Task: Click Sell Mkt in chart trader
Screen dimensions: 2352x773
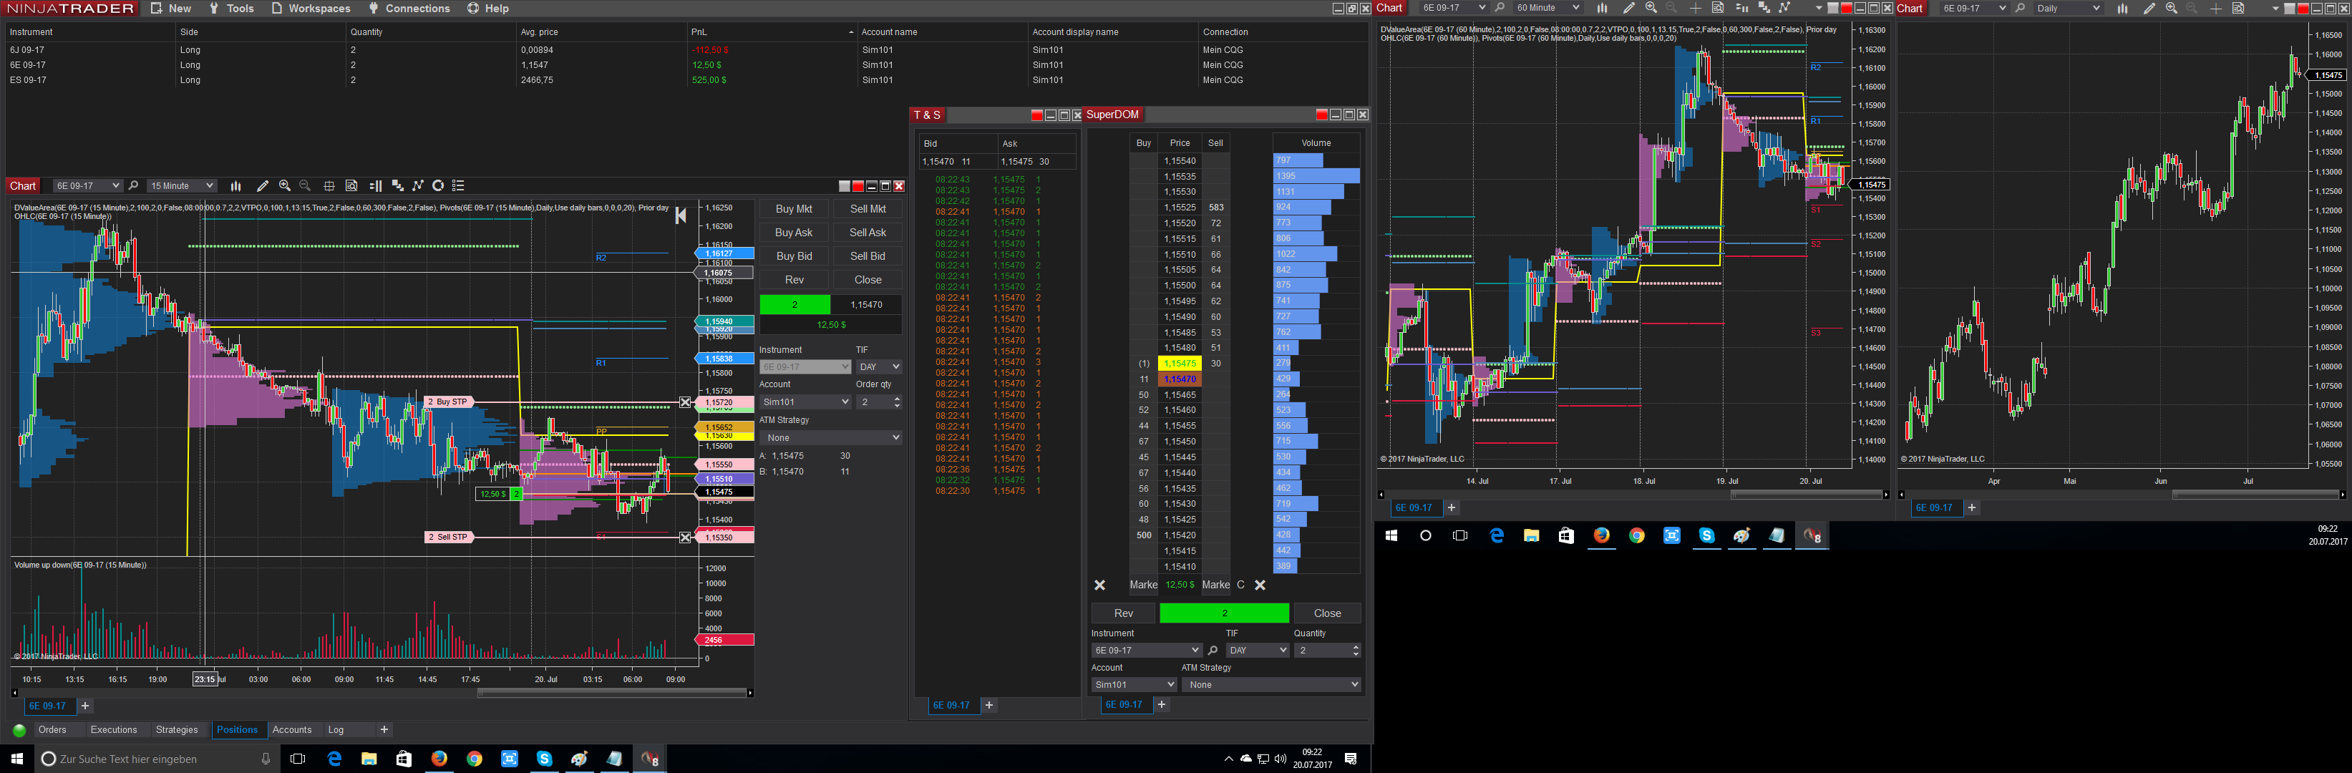Action: 868,209
